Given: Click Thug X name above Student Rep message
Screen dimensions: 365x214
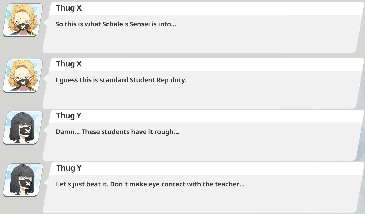Looking at the screenshot, I should [x=69, y=64].
